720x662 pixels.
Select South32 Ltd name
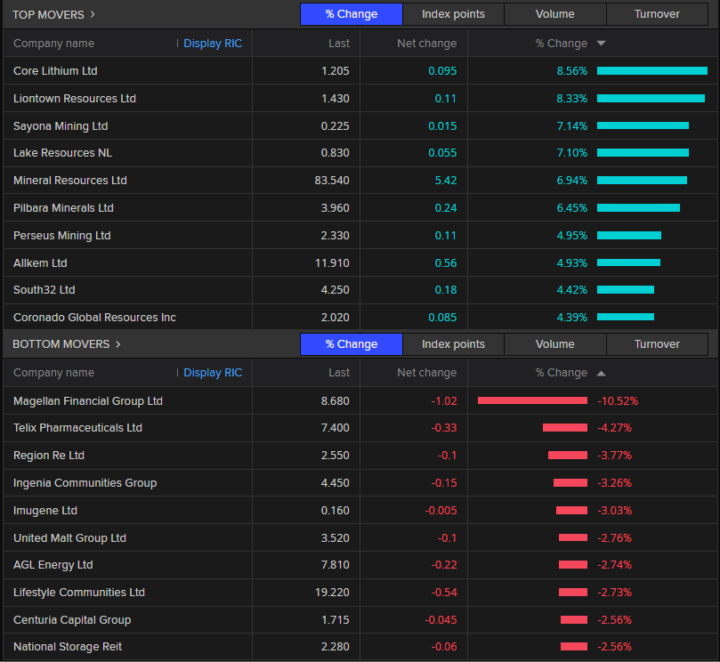(x=44, y=290)
